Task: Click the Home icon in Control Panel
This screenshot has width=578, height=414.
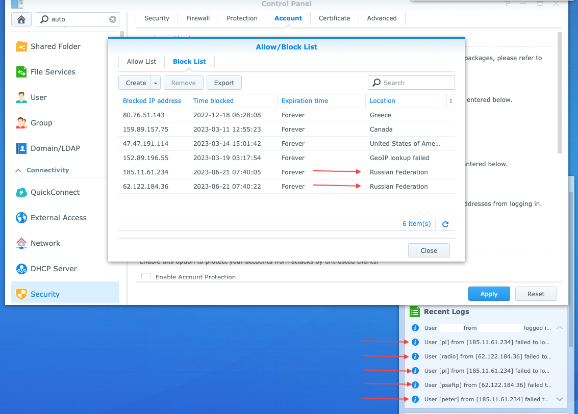Action: pos(21,19)
